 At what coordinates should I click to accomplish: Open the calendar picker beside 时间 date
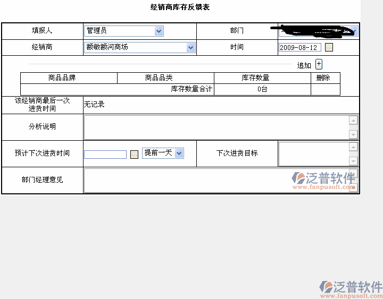click(x=329, y=47)
